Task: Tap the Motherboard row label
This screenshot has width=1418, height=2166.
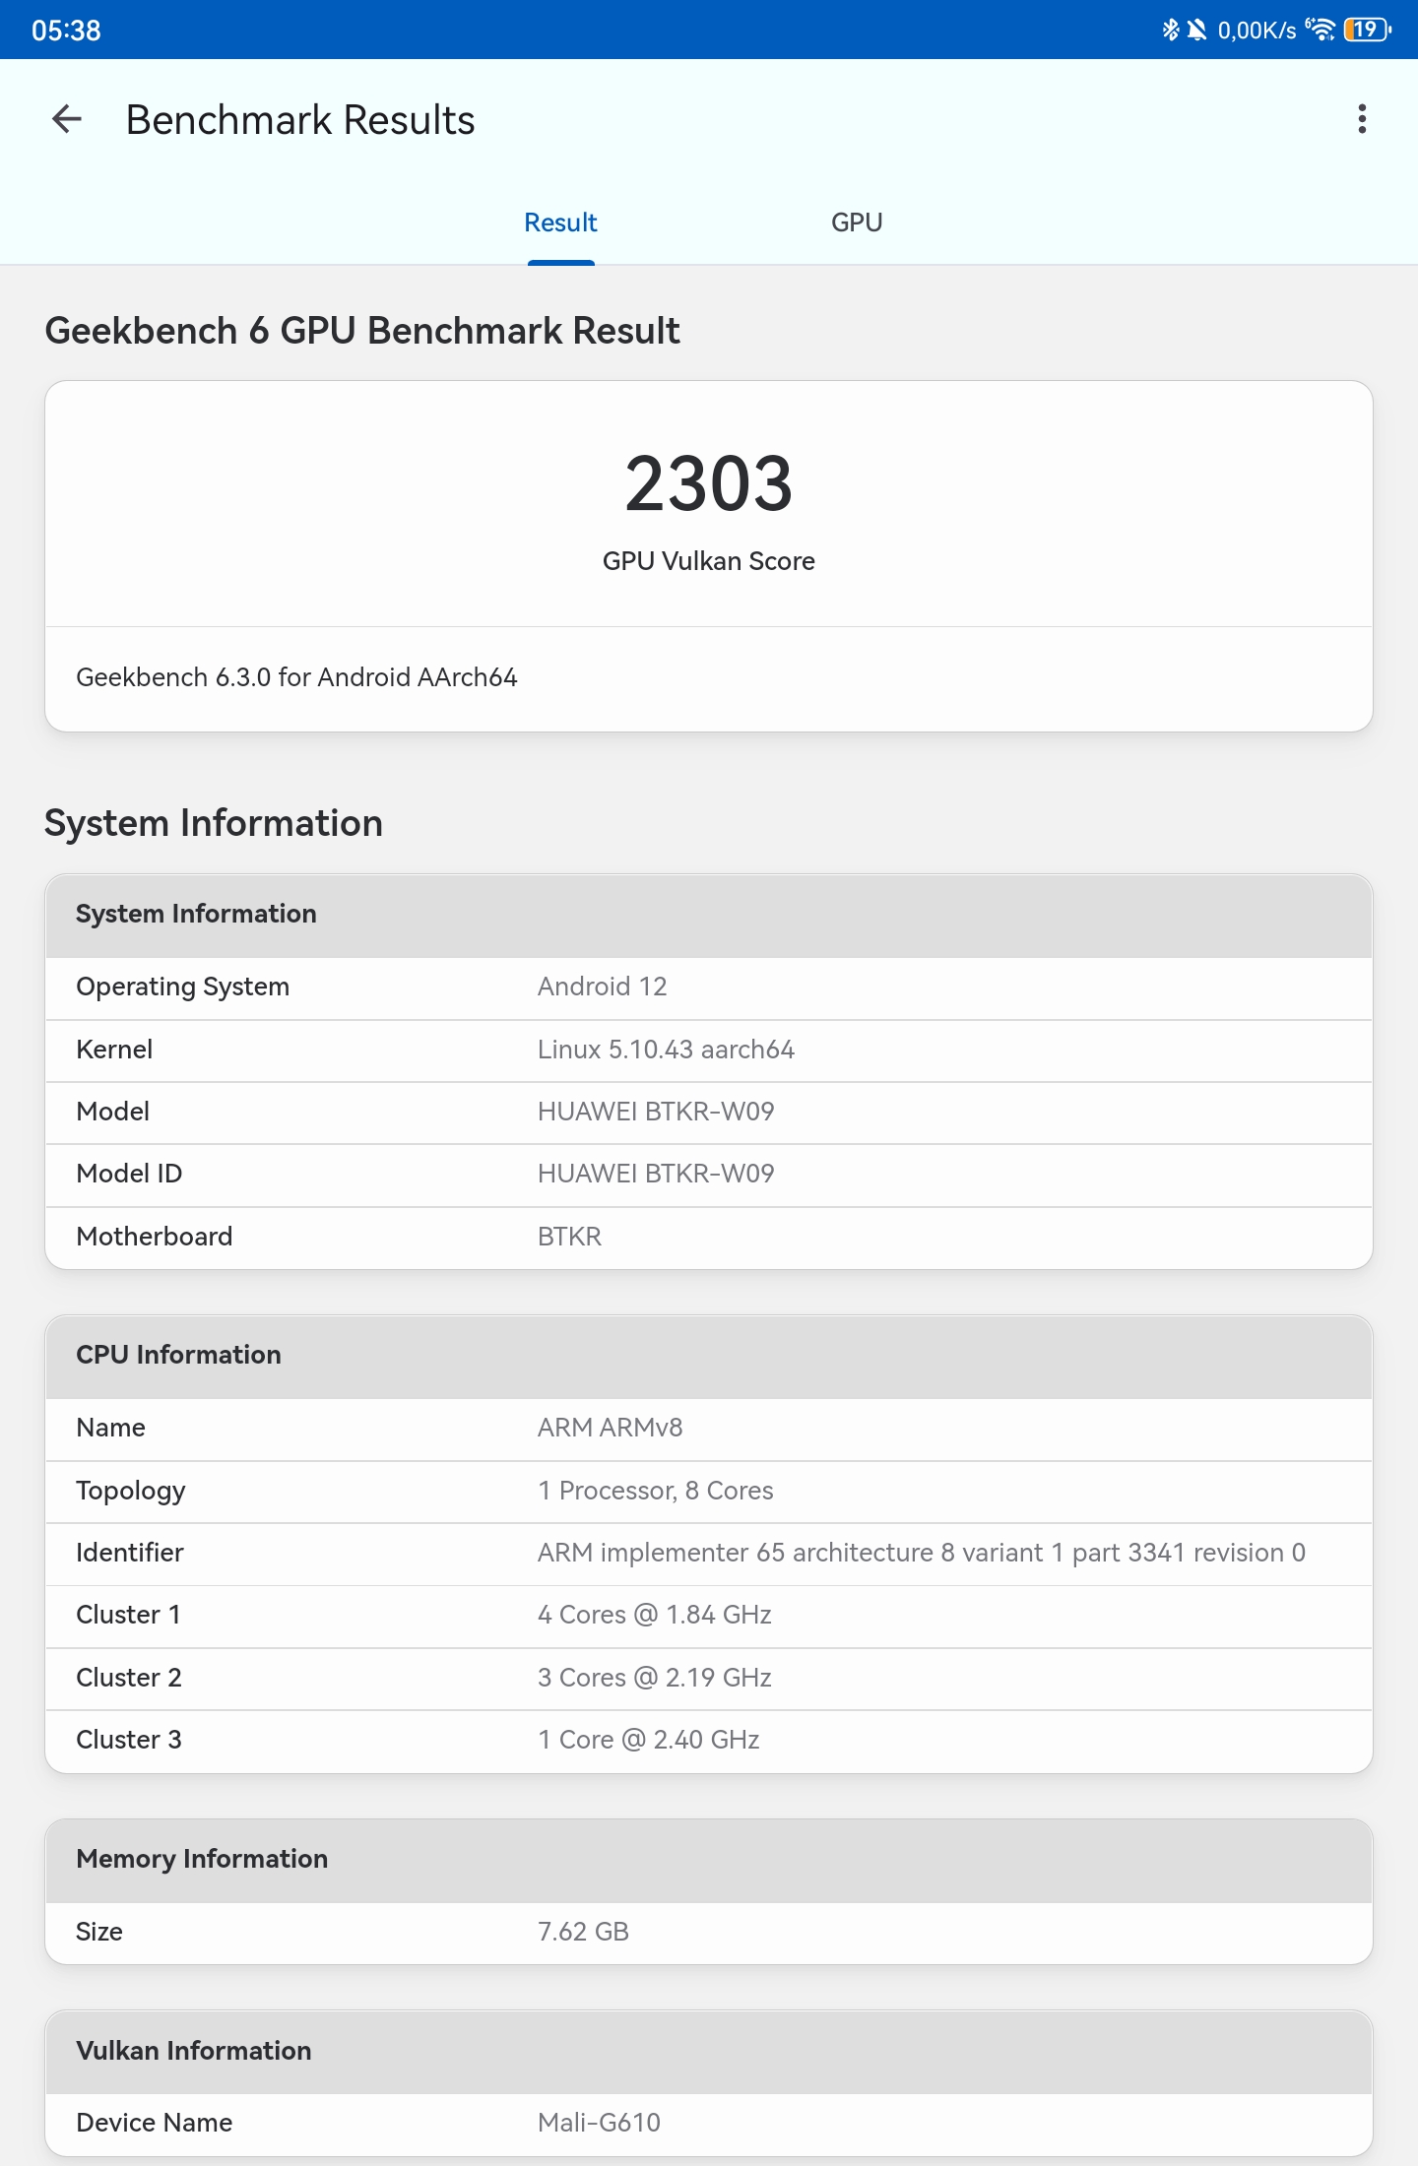Action: pyautogui.click(x=155, y=1237)
